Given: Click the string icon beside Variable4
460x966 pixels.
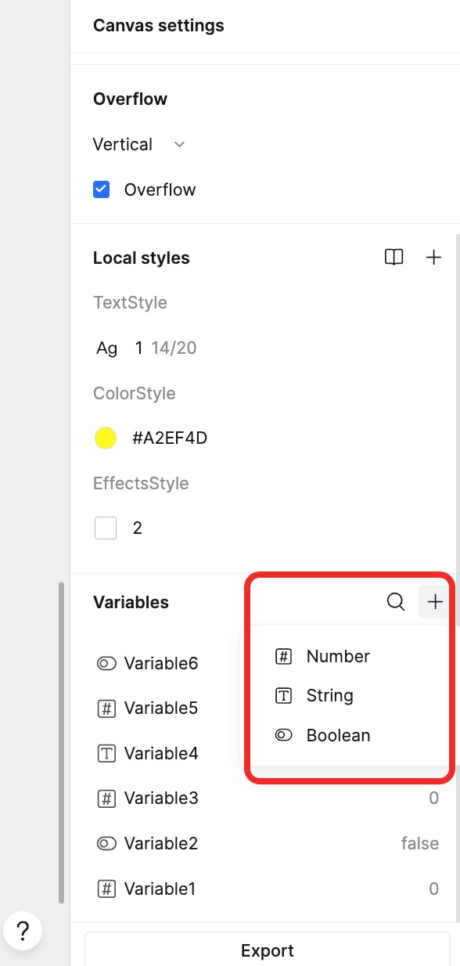Looking at the screenshot, I should 106,754.
